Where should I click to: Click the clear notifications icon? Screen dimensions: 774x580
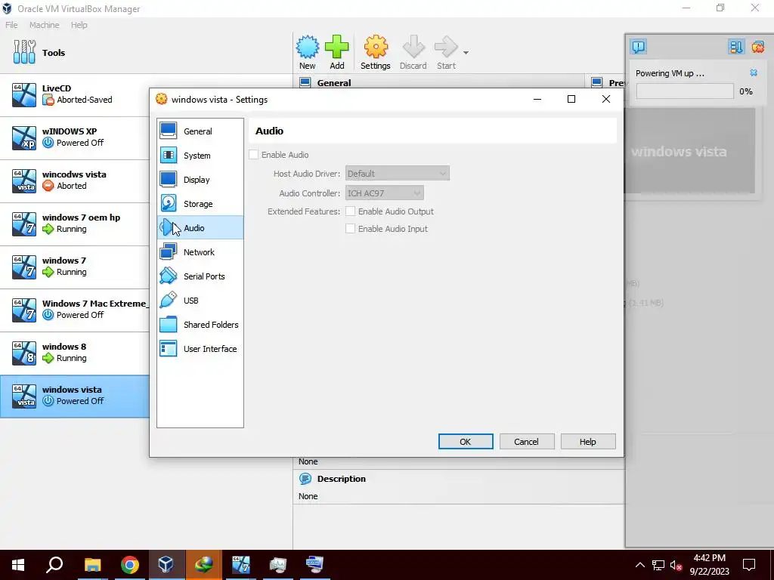click(757, 47)
